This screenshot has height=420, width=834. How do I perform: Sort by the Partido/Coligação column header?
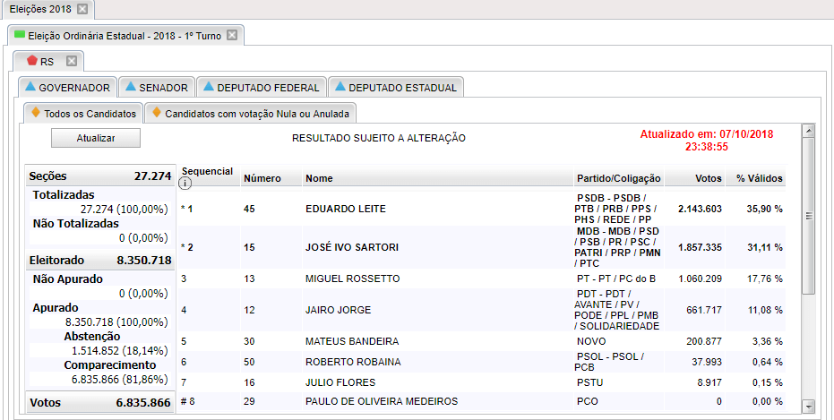[619, 178]
